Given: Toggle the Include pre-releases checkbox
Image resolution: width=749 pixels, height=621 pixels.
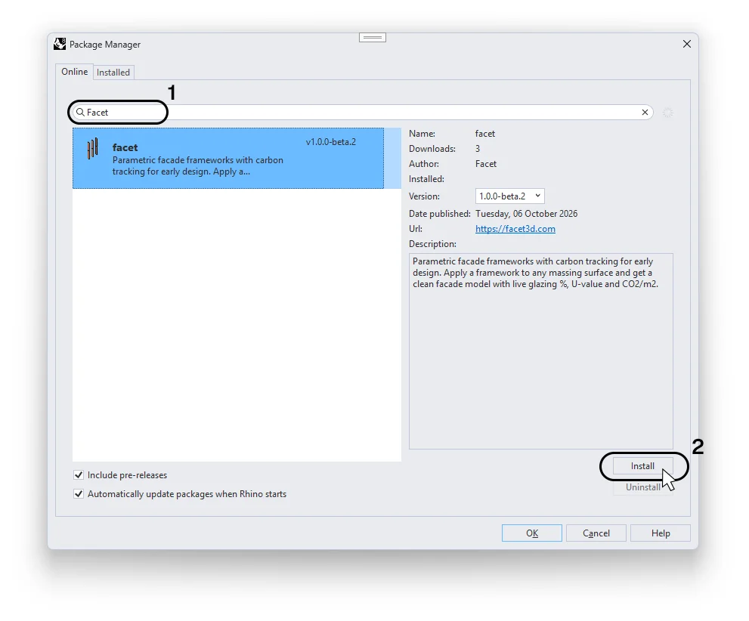Looking at the screenshot, I should 79,475.
